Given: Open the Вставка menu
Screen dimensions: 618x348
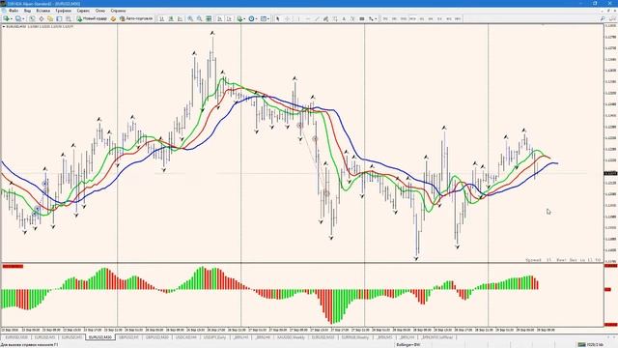Looking at the screenshot, I should click(42, 11).
